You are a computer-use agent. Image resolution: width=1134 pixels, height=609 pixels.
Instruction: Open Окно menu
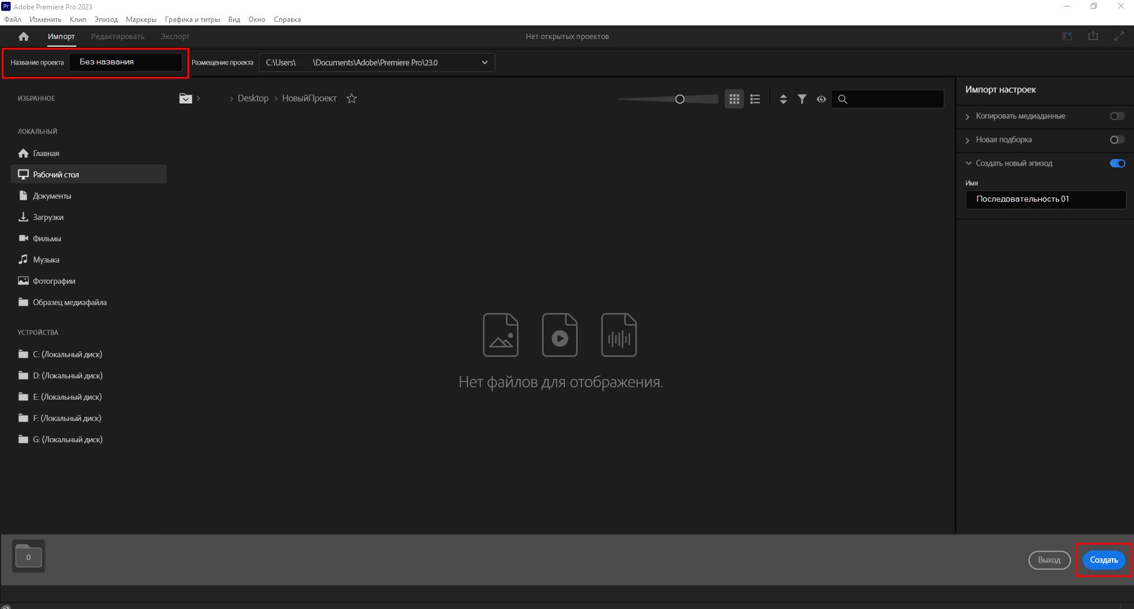point(257,20)
